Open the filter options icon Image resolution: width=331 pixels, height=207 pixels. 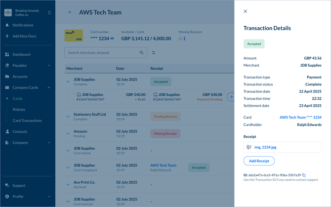tap(154, 52)
